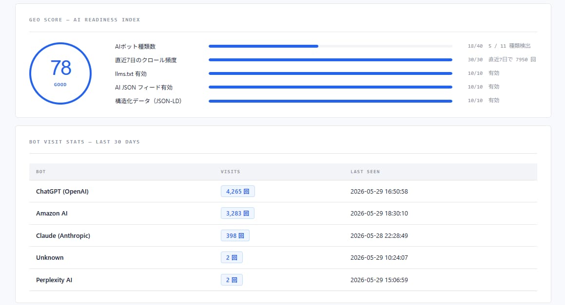Select timestamp 2026-05-28 22:28:49
Screen dimensions: 565x305
[379, 235]
